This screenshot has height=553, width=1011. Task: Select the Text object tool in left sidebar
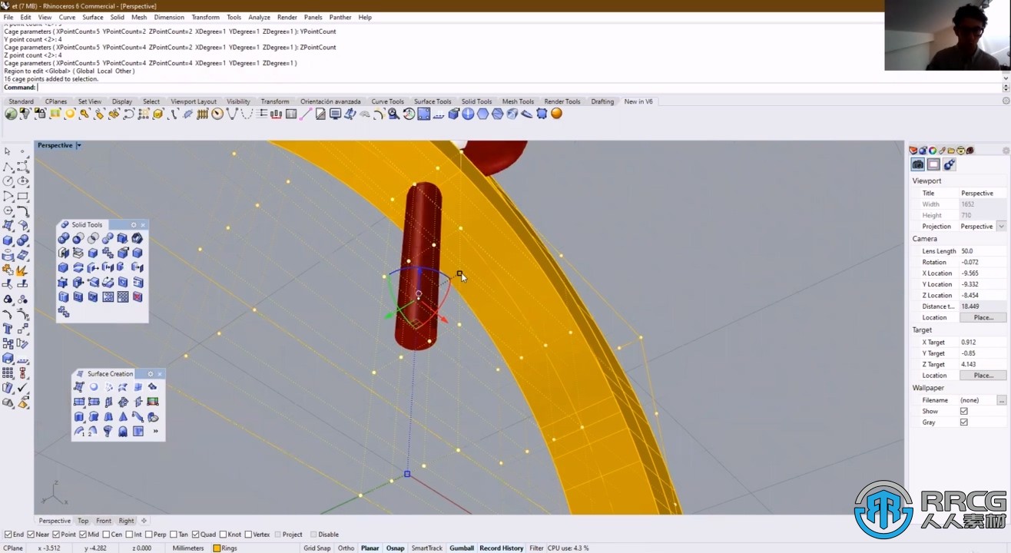pos(8,329)
